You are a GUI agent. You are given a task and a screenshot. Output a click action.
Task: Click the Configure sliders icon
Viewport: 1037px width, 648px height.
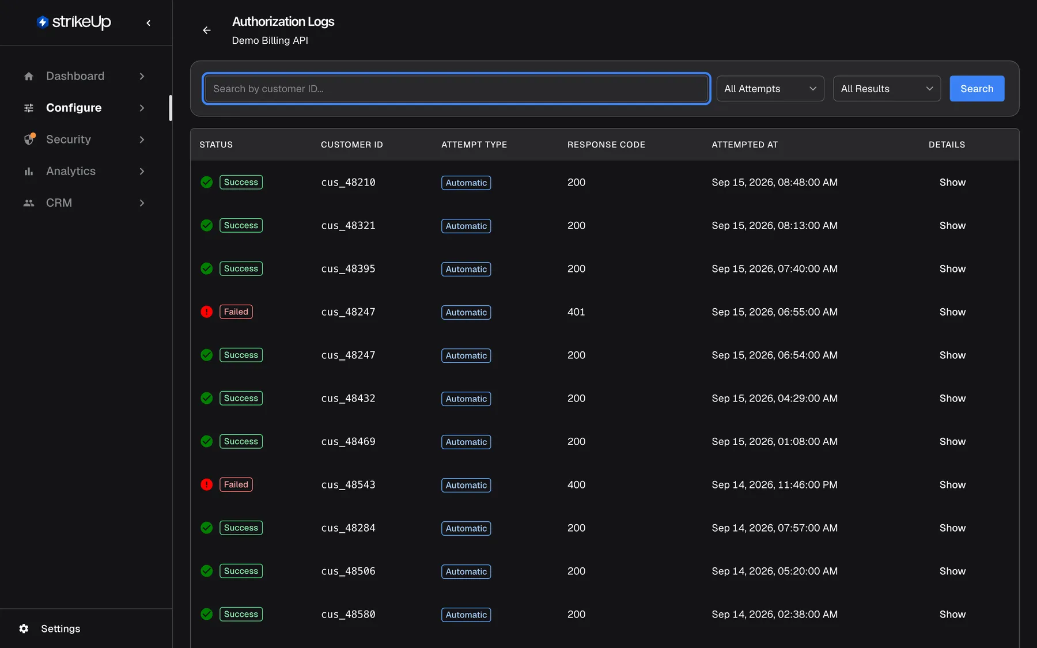coord(29,108)
